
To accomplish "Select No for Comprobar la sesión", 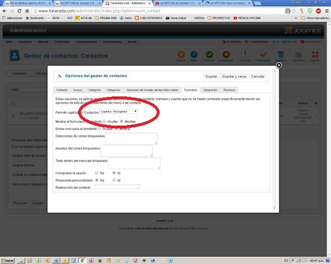I will 97,173.
